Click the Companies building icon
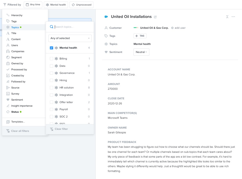 [8, 51]
